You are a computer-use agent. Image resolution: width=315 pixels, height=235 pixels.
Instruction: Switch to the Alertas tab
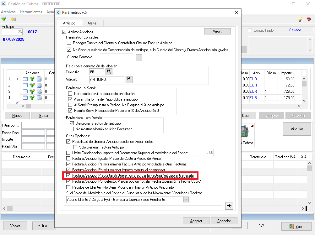pyautogui.click(x=92, y=23)
